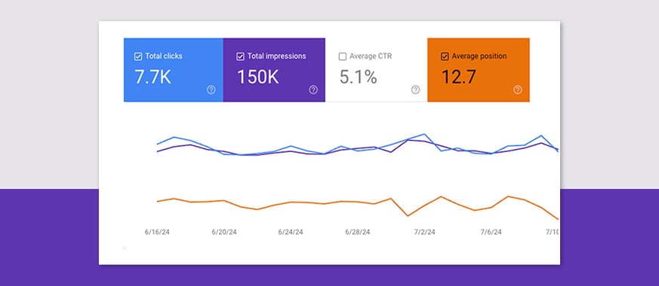Image resolution: width=659 pixels, height=286 pixels.
Task: Click the 150K impressions value
Action: pyautogui.click(x=257, y=77)
